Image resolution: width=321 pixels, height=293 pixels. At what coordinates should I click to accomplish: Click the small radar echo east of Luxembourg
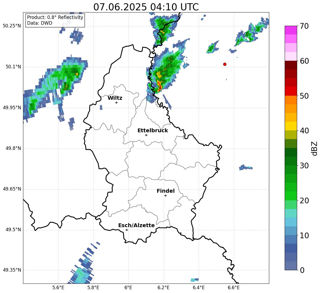[246, 167]
